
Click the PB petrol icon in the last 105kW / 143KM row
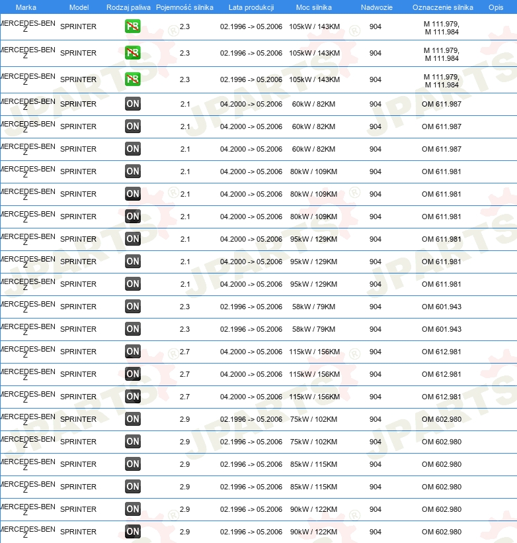[x=133, y=79]
